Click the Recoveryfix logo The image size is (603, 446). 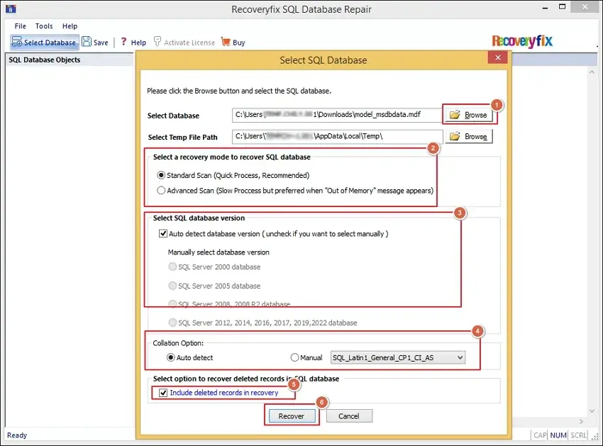tap(522, 41)
